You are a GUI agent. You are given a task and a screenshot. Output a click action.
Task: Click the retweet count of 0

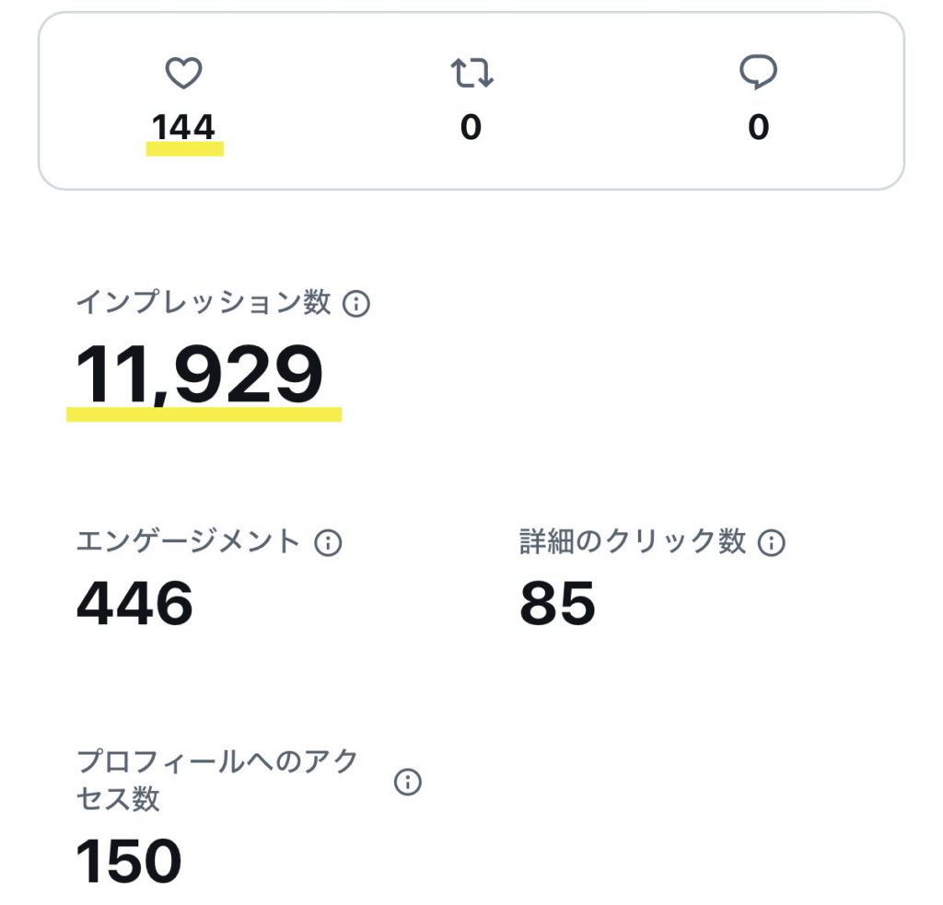[471, 127]
